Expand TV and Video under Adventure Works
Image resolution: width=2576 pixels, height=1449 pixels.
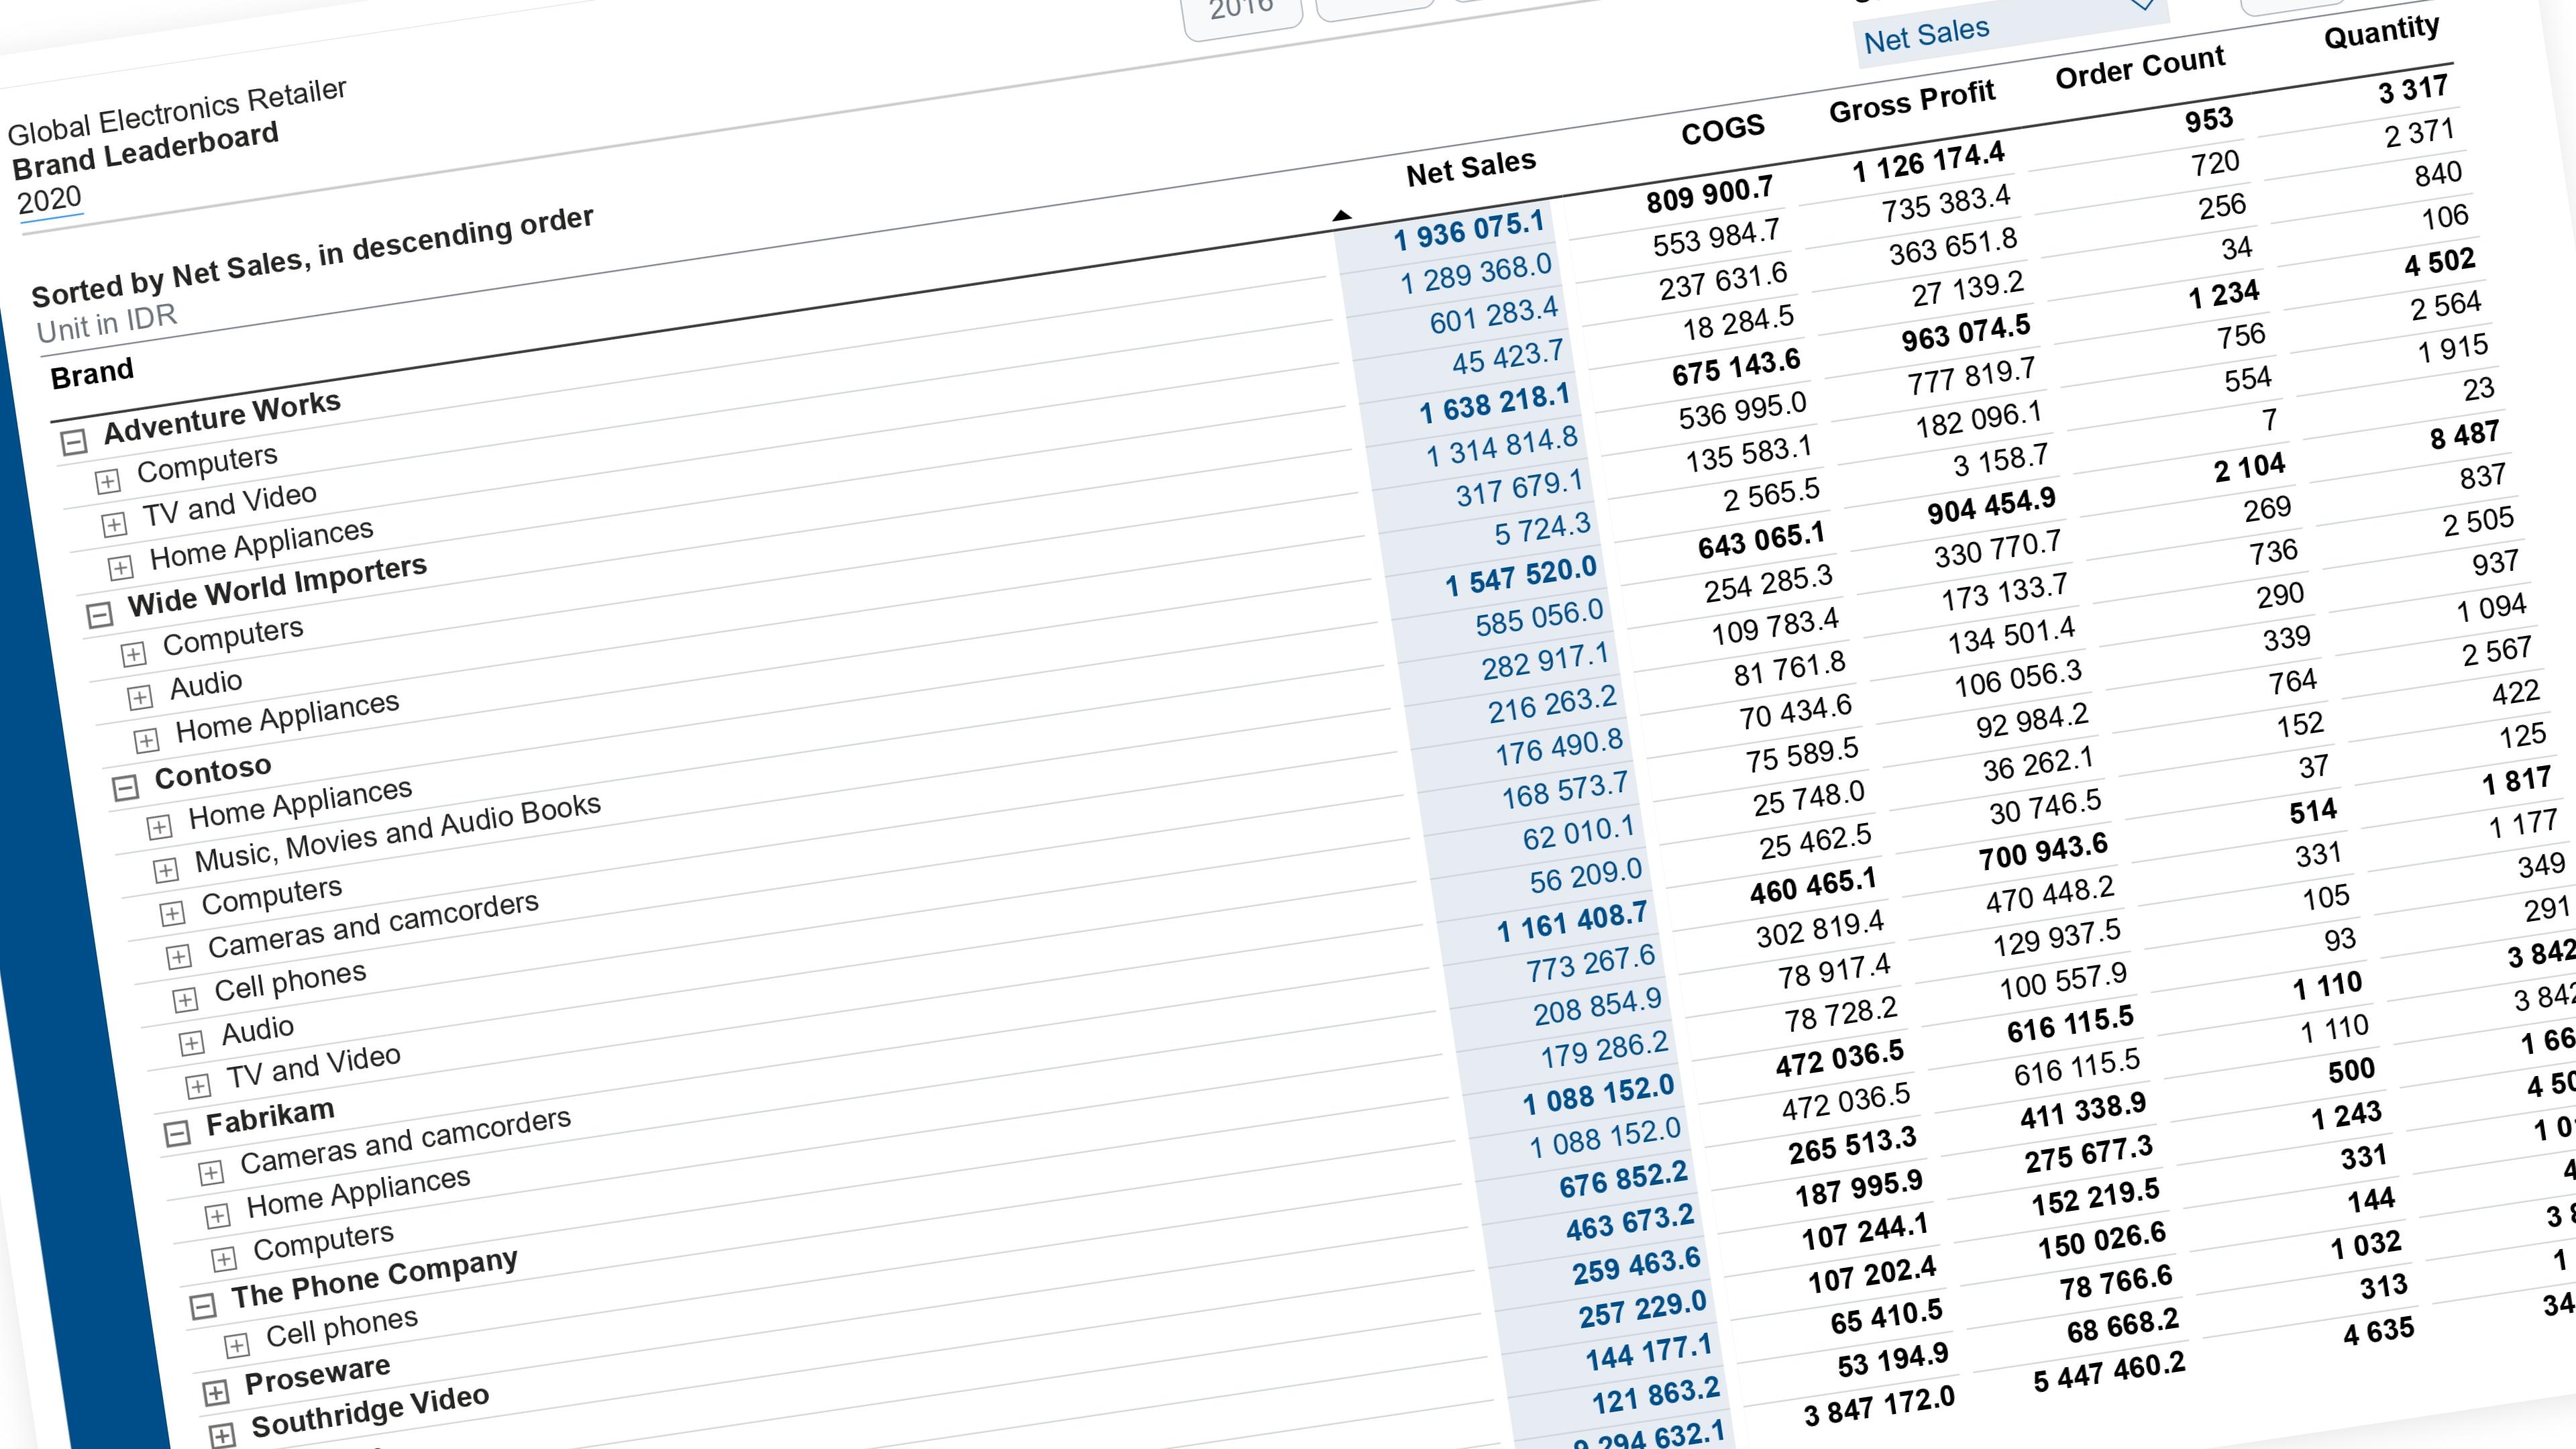114,524
